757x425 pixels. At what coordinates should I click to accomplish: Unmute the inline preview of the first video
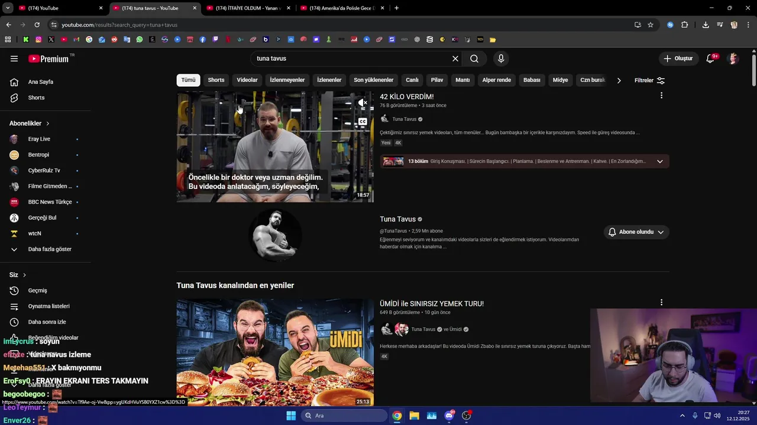(363, 103)
